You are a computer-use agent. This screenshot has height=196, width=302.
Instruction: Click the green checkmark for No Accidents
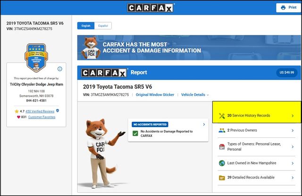click(x=135, y=133)
